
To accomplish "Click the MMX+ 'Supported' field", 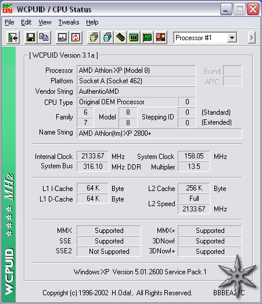I will pyautogui.click(x=210, y=231).
